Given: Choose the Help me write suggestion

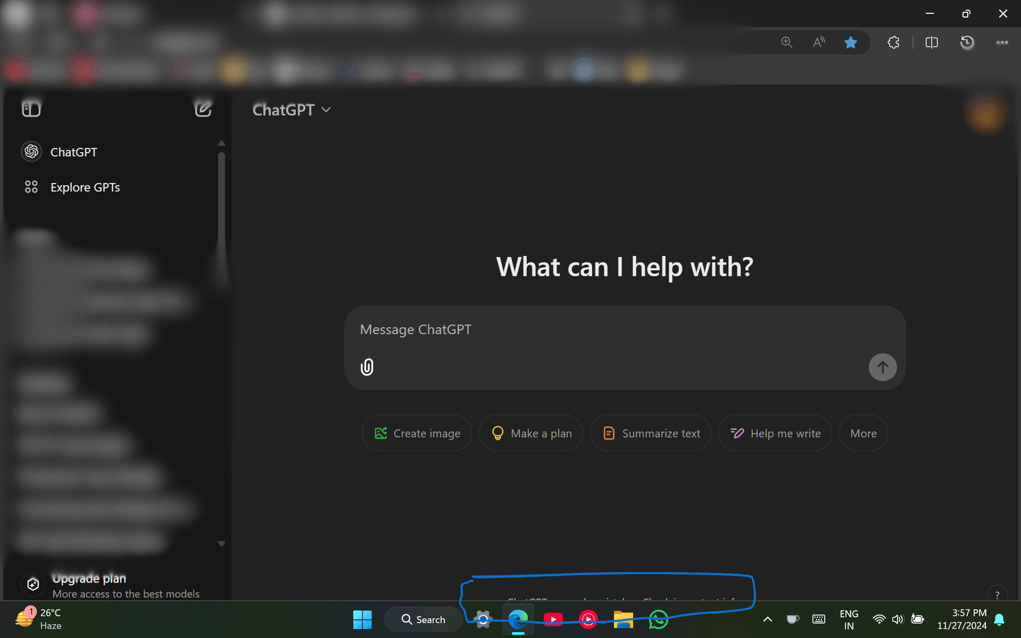Looking at the screenshot, I should [x=775, y=433].
